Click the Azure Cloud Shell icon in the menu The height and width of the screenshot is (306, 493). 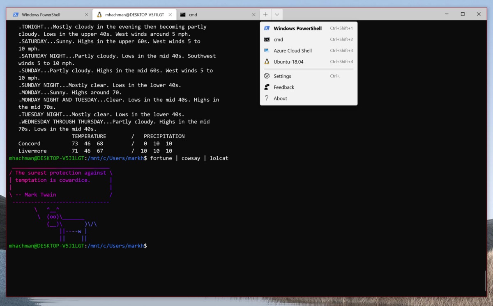[267, 50]
